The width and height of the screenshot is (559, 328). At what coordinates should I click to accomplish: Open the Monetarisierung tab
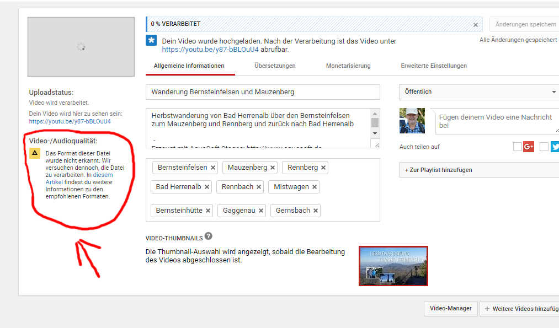(348, 66)
